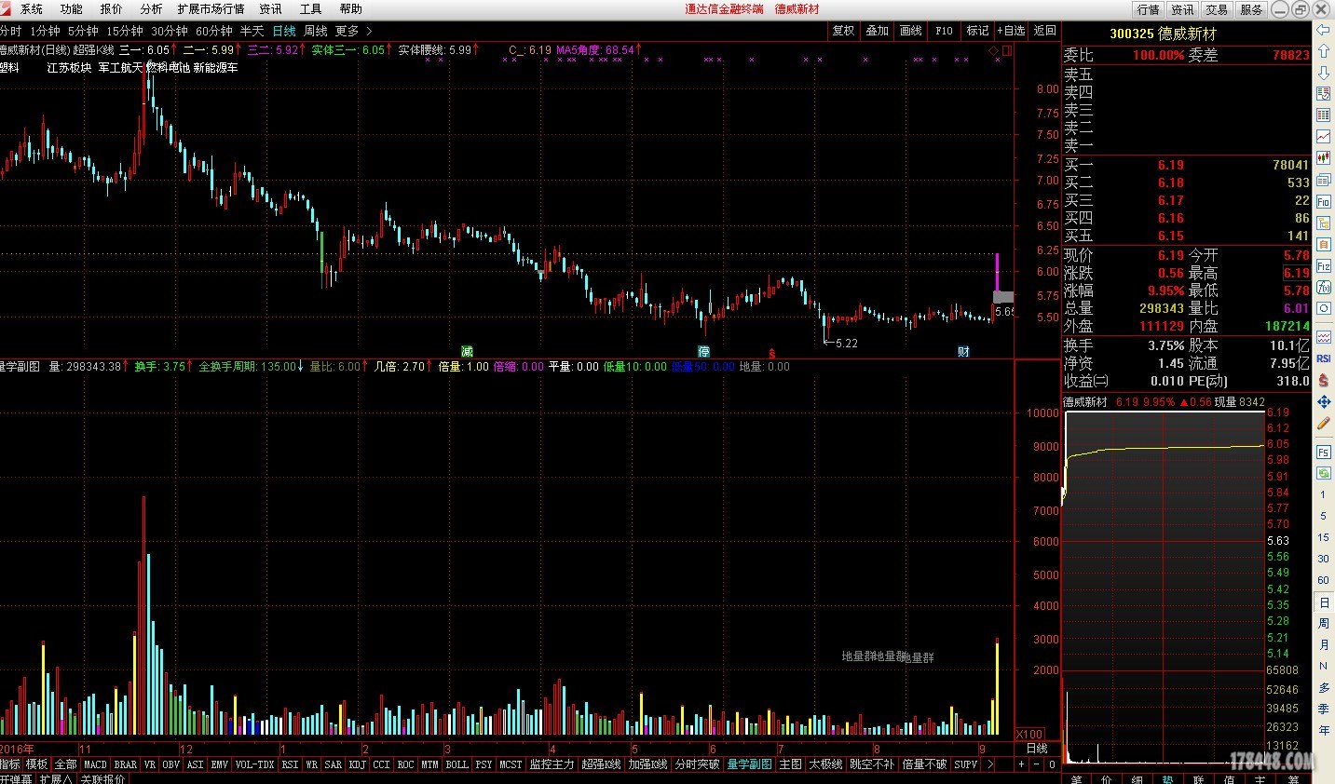Click the 画线 draw line button

coord(911,31)
